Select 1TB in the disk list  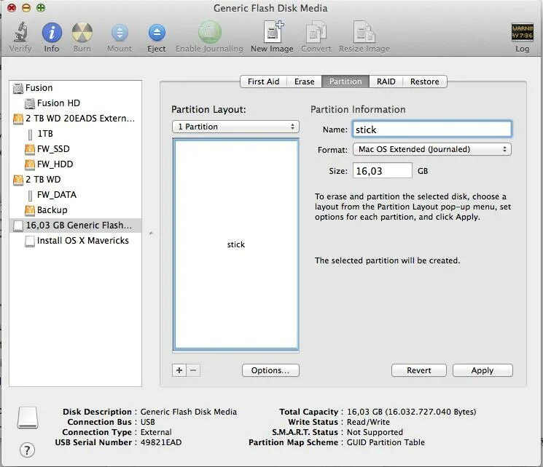pyautogui.click(x=76, y=134)
